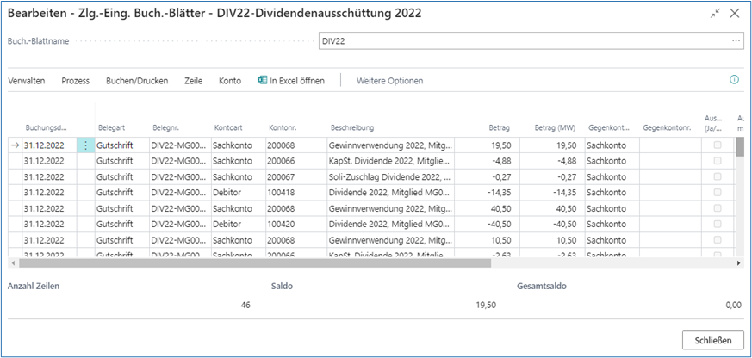Toggle the checkbox in the account 100418 row
The image size is (752, 358).
click(x=718, y=194)
